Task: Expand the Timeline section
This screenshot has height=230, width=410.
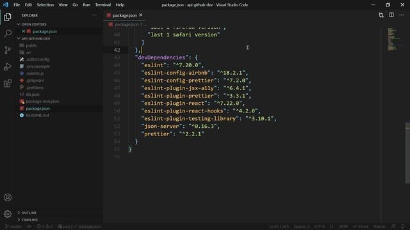Action: tap(29, 220)
